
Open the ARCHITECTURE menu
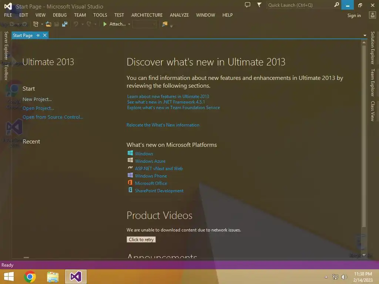[x=147, y=15]
